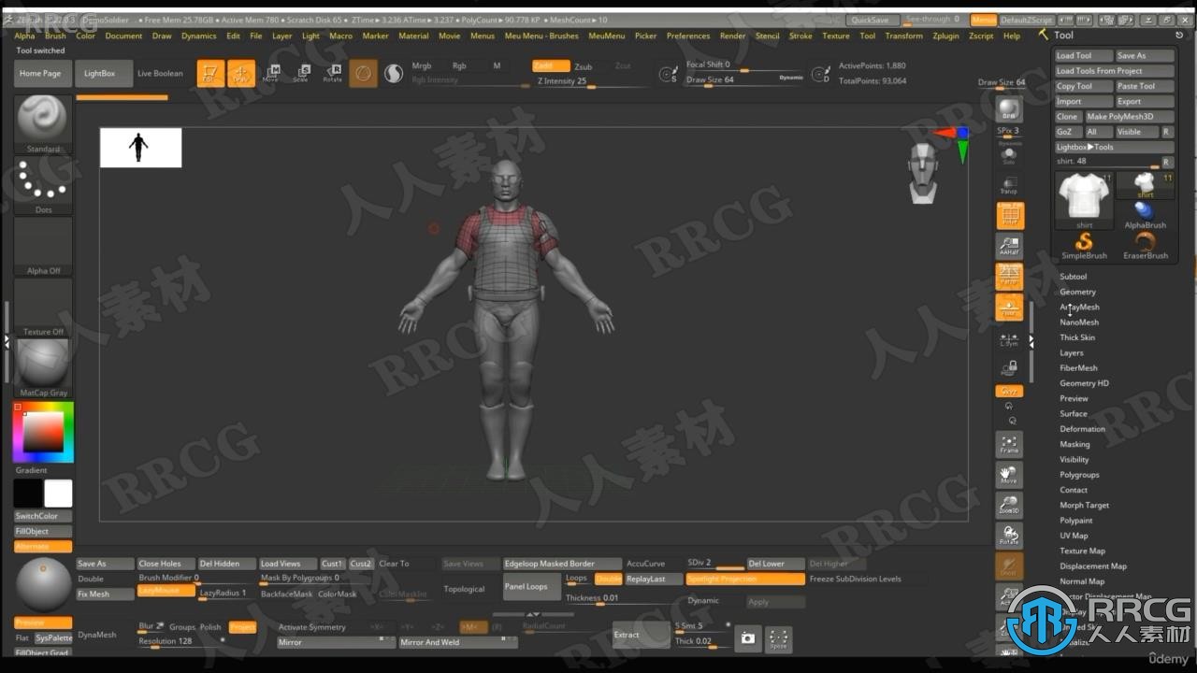Expand the NanoMesh section
1197x673 pixels.
[1078, 322]
